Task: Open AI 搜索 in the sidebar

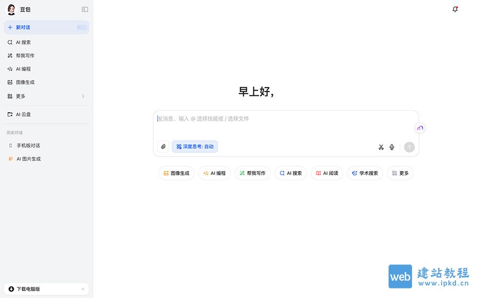Action: (46, 42)
